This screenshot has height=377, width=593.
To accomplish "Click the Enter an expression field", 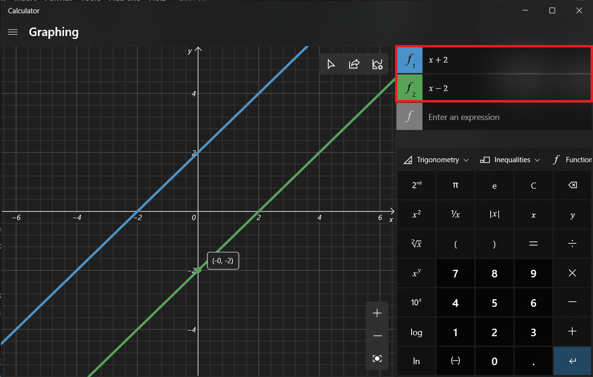I will 506,117.
